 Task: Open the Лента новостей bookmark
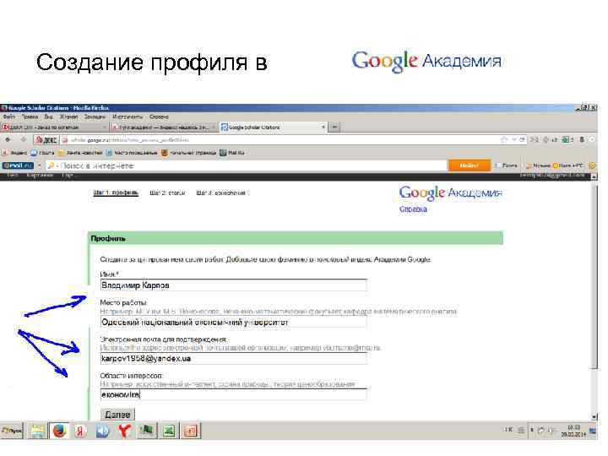point(80,153)
